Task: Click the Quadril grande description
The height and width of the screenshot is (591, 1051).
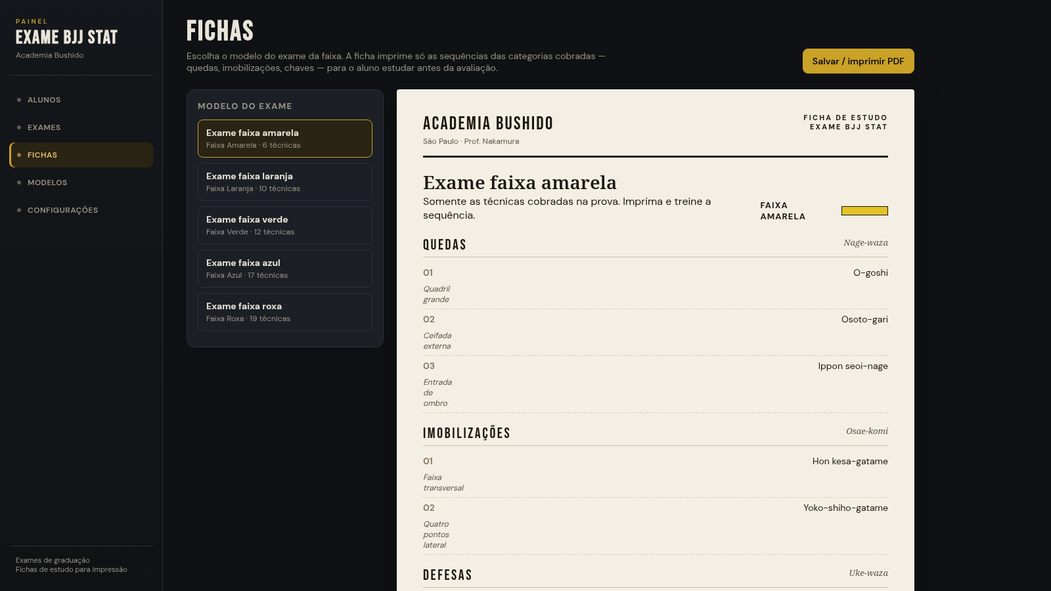Action: 437,294
